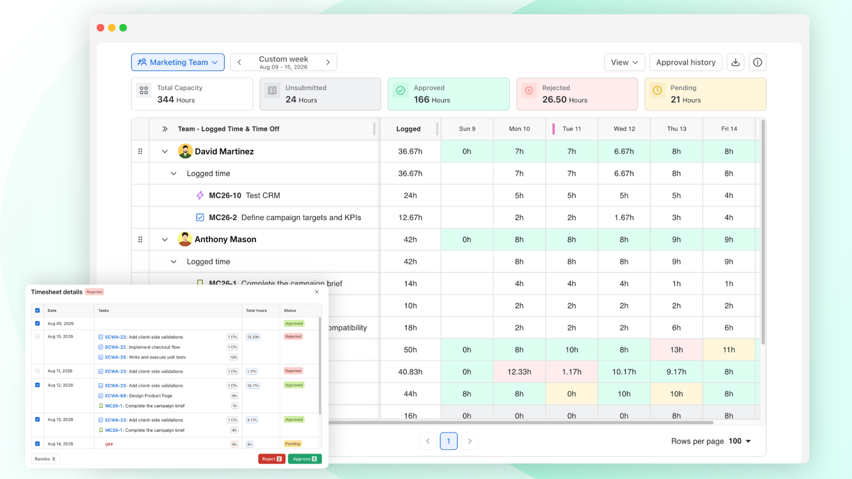
Task: Download the timesheet report
Action: click(x=735, y=62)
